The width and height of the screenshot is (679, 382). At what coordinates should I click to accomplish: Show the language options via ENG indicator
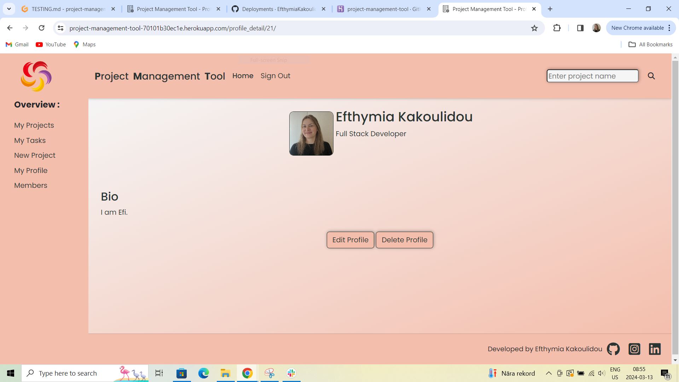pos(615,373)
